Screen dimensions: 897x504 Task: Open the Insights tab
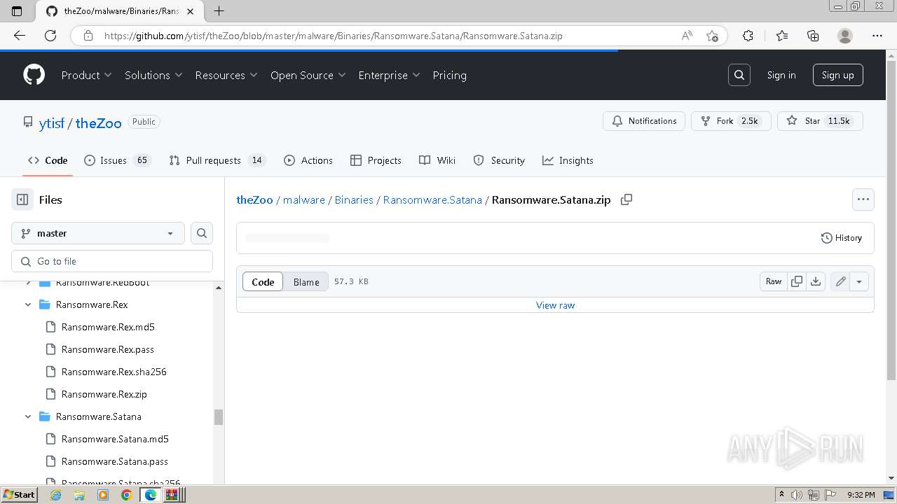[568, 160]
